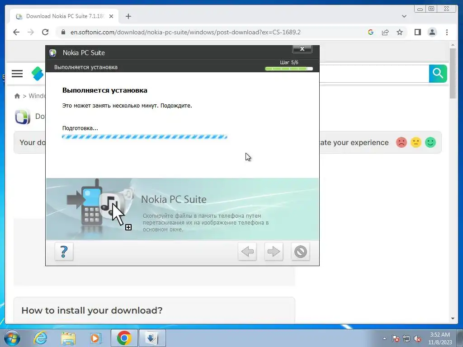
Task: Rate experience with yellow neutral face
Action: pos(416,142)
